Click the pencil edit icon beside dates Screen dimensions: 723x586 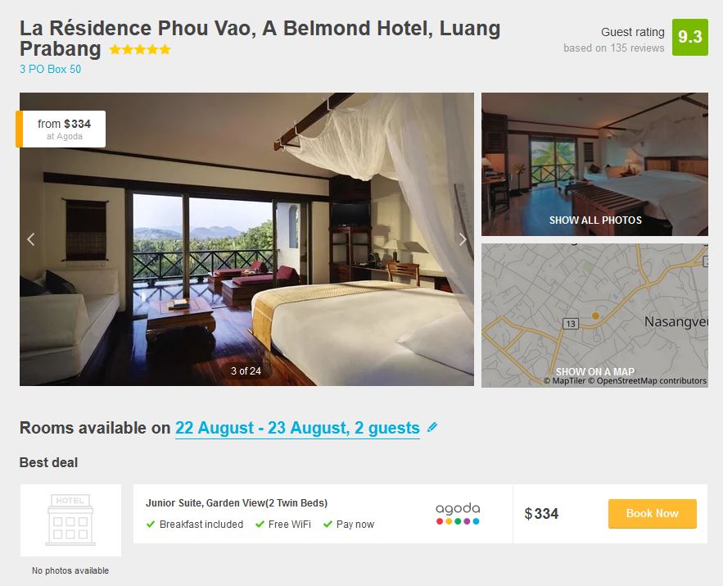432,427
